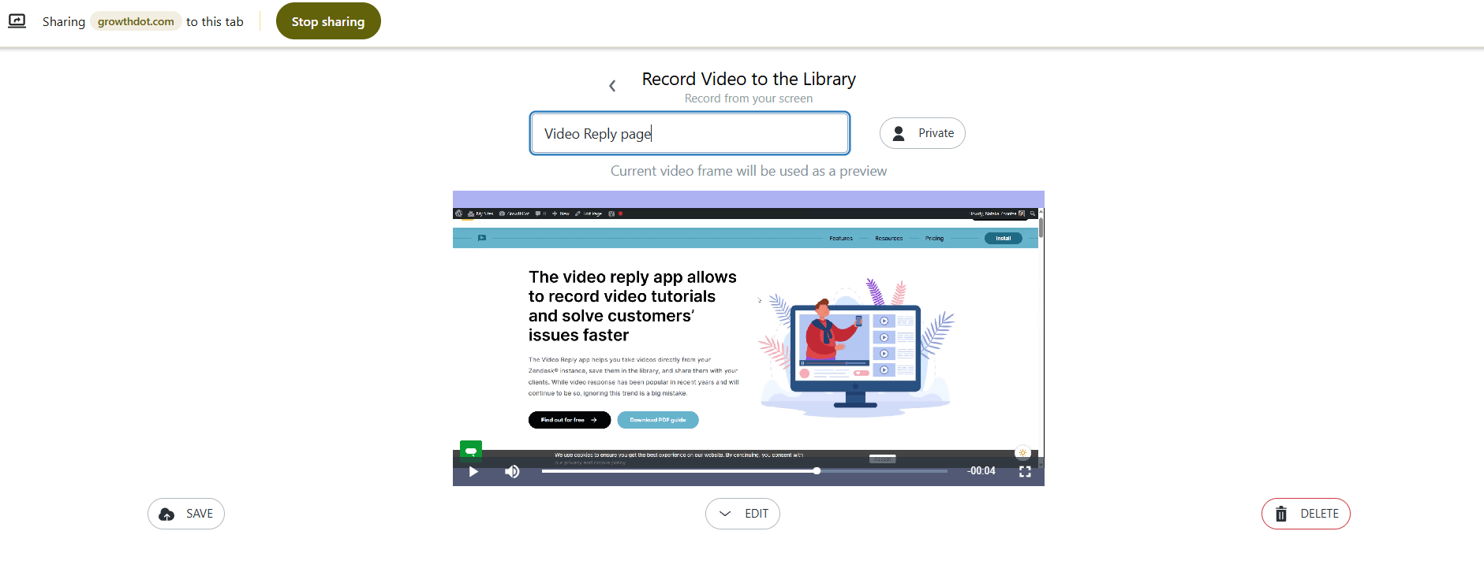
Task: Focus the video title input field
Action: pyautogui.click(x=690, y=133)
